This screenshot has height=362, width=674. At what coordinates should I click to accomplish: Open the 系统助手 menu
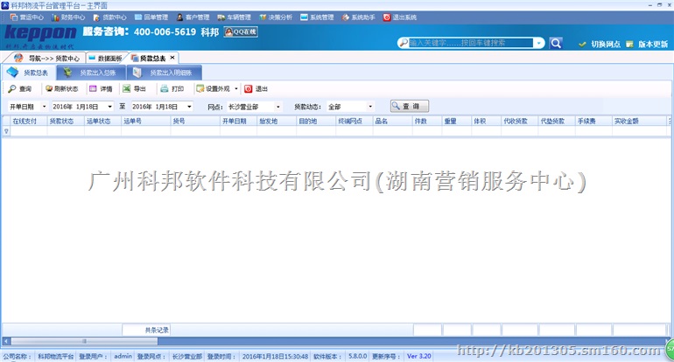359,17
